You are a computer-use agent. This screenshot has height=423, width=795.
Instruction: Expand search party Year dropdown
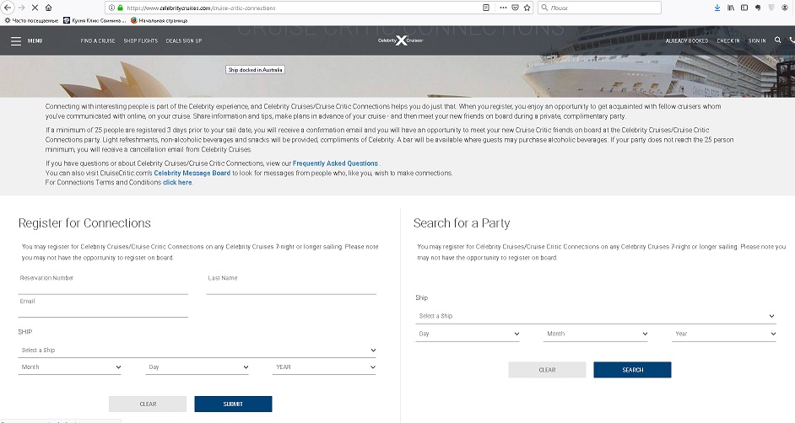click(724, 334)
